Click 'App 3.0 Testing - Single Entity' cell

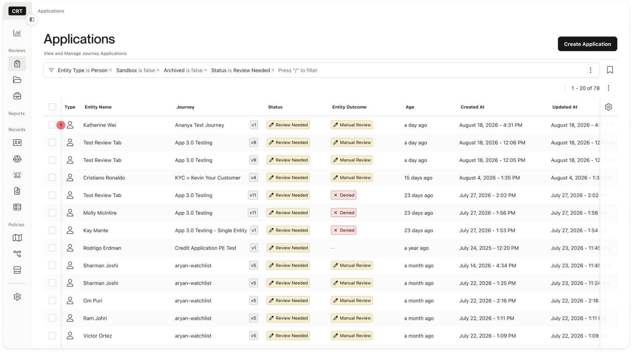pyautogui.click(x=211, y=230)
